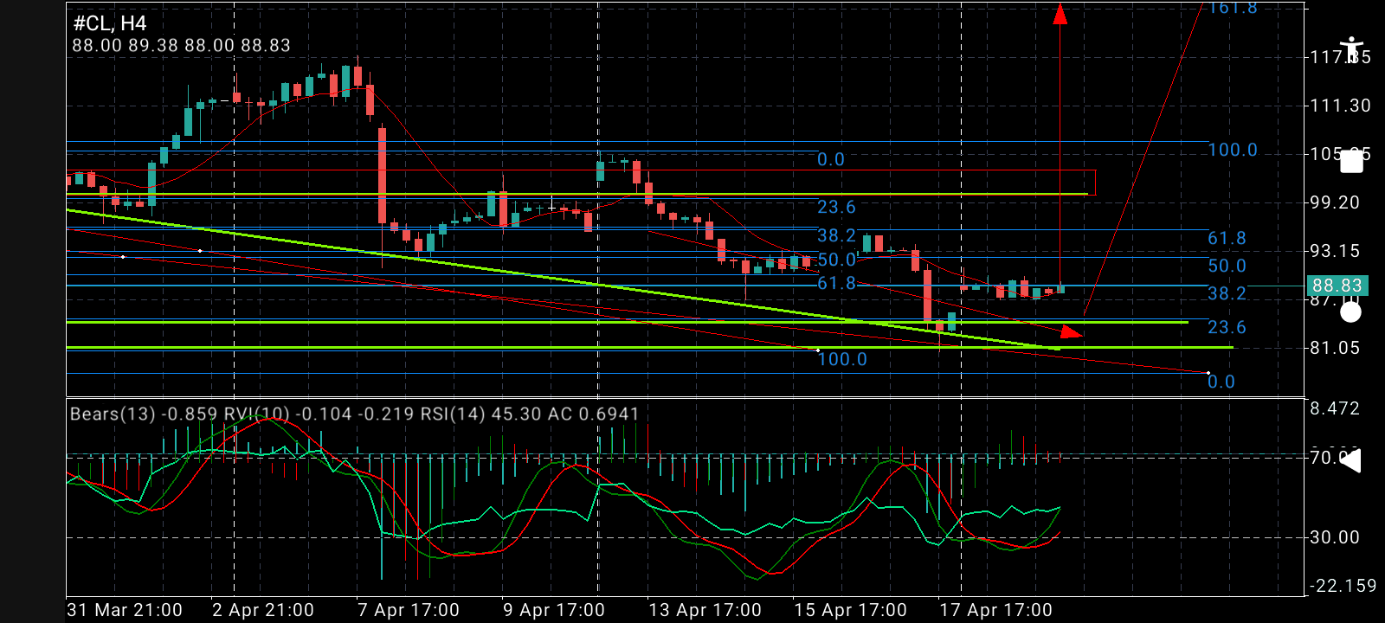This screenshot has height=623, width=1385.
Task: Tap the 100.0 Fibonacci label below the green line
Action: click(x=842, y=359)
